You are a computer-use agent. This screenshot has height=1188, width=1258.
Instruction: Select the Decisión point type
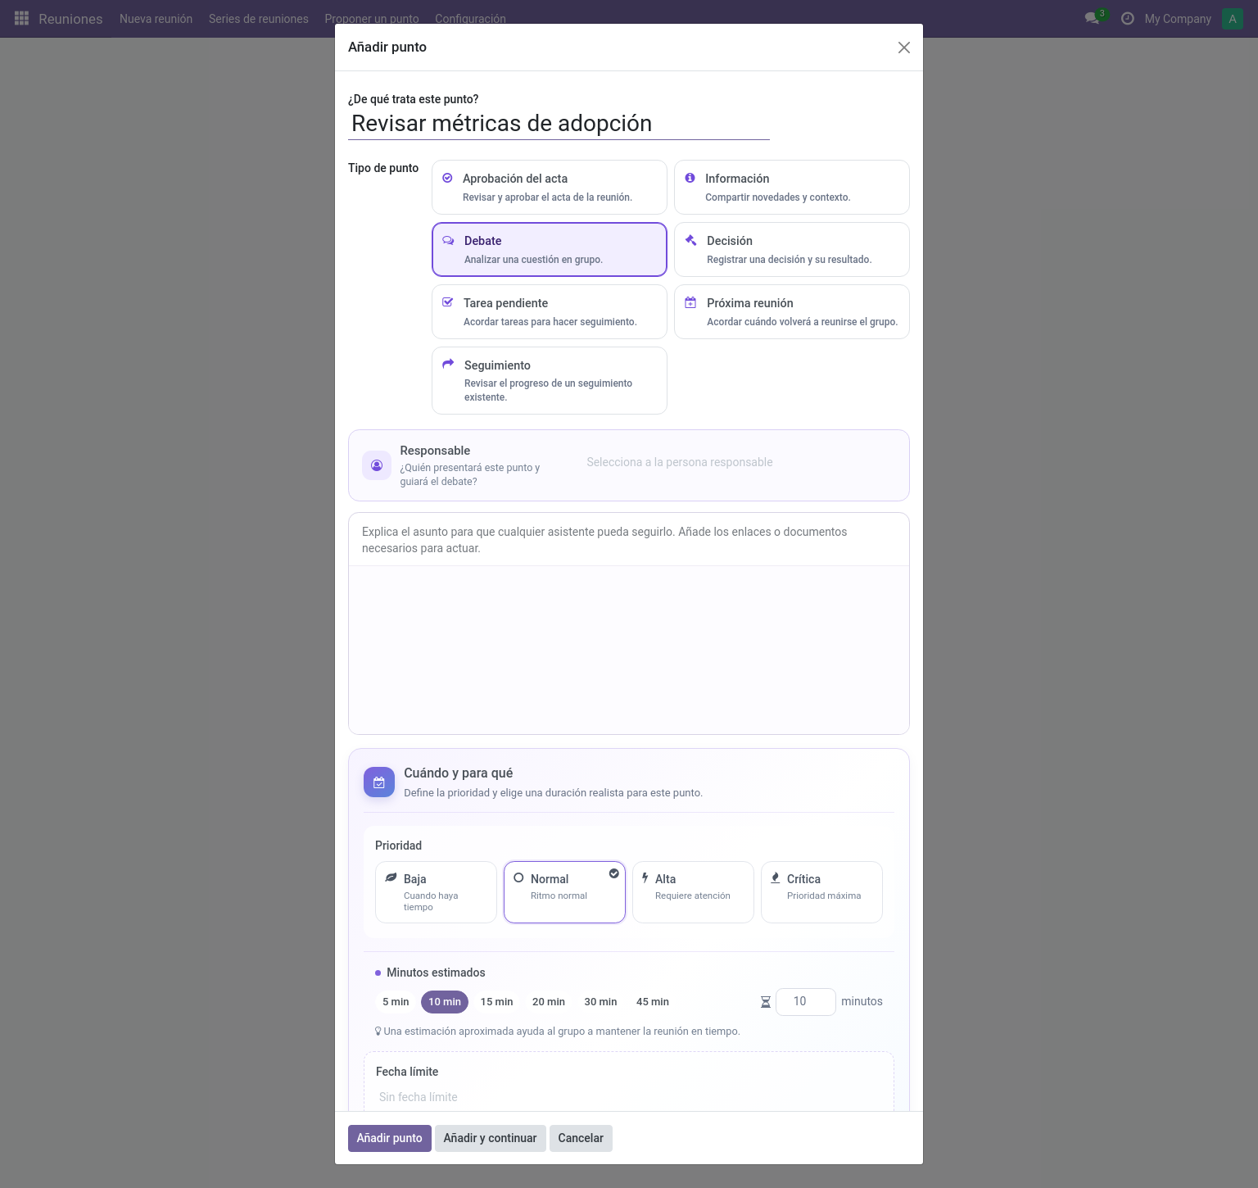(x=792, y=250)
